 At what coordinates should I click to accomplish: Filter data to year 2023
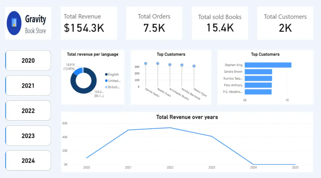[x=28, y=136]
